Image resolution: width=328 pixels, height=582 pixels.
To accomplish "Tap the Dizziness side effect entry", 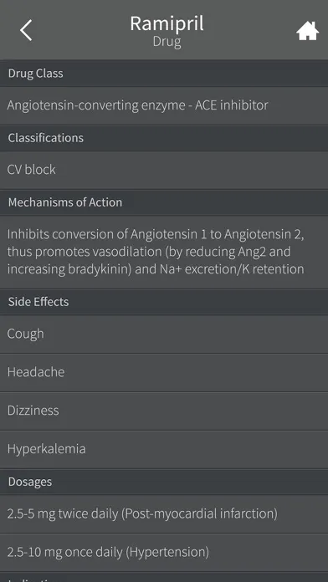I will [x=164, y=411].
